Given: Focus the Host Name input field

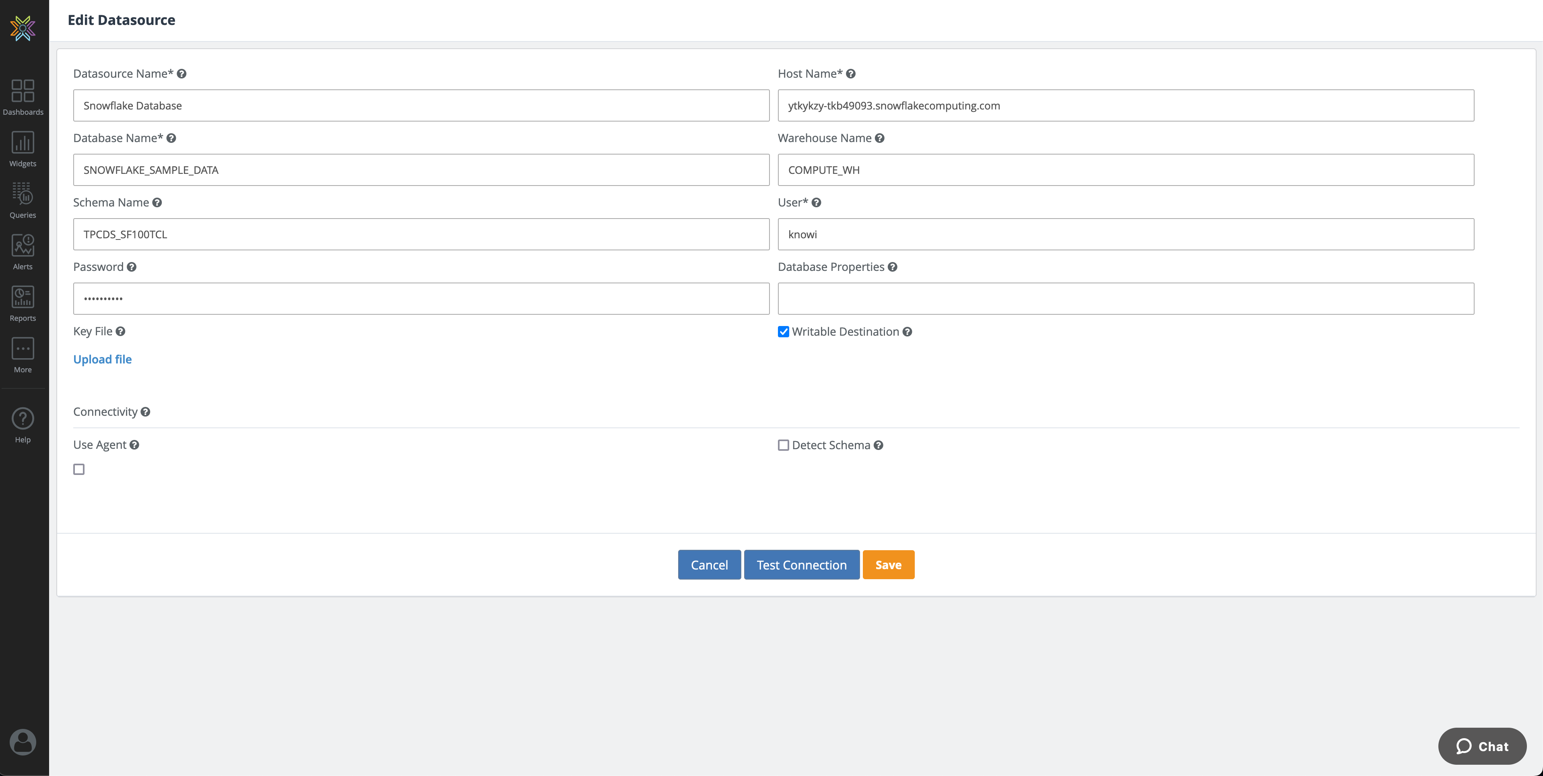Looking at the screenshot, I should (1126, 105).
